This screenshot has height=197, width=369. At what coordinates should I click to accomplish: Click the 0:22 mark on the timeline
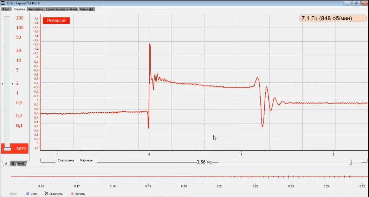(255, 187)
